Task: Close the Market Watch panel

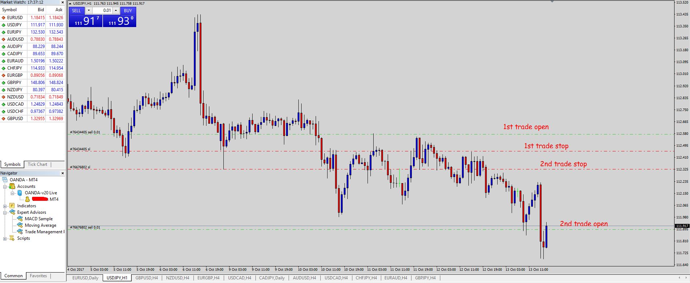Action: (x=62, y=2)
